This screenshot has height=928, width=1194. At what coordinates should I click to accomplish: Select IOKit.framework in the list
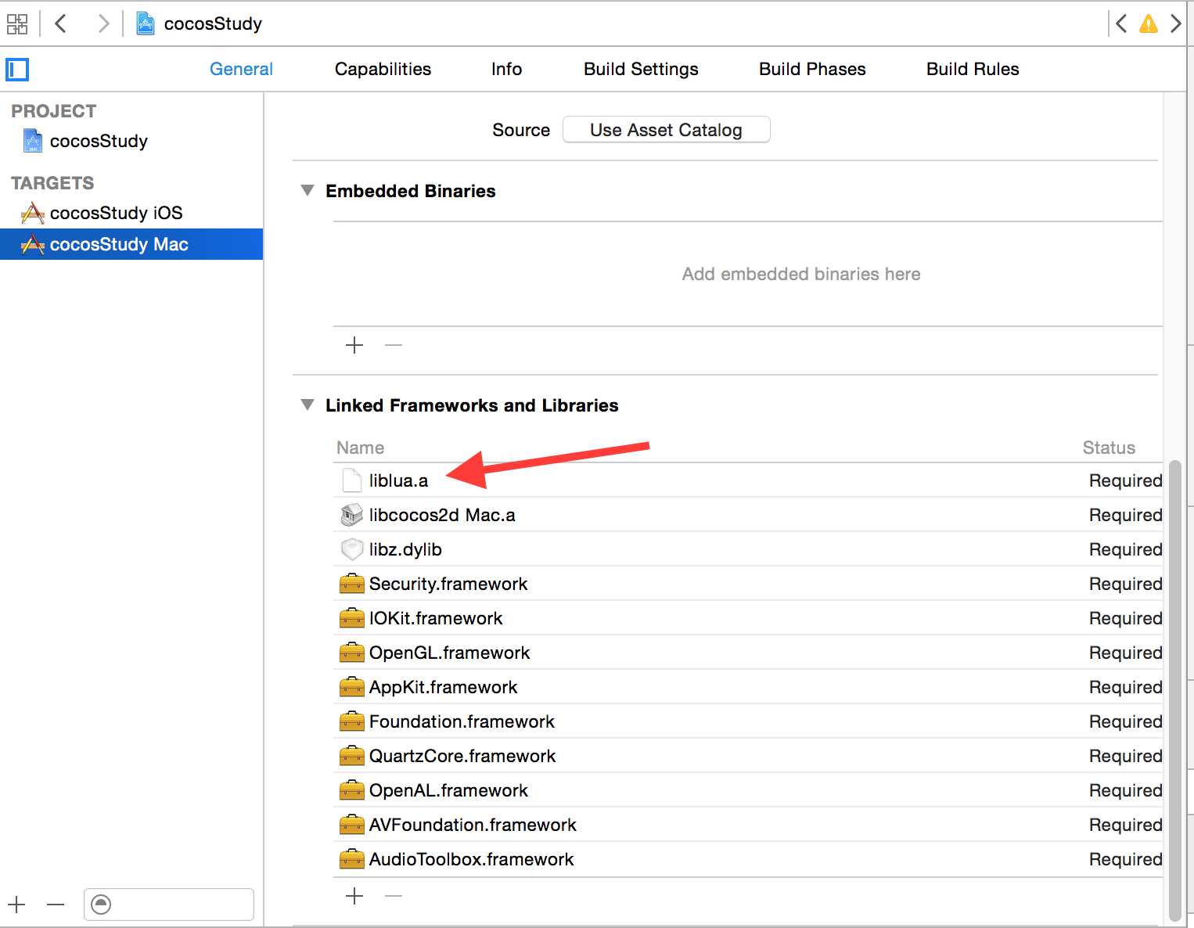748,618
